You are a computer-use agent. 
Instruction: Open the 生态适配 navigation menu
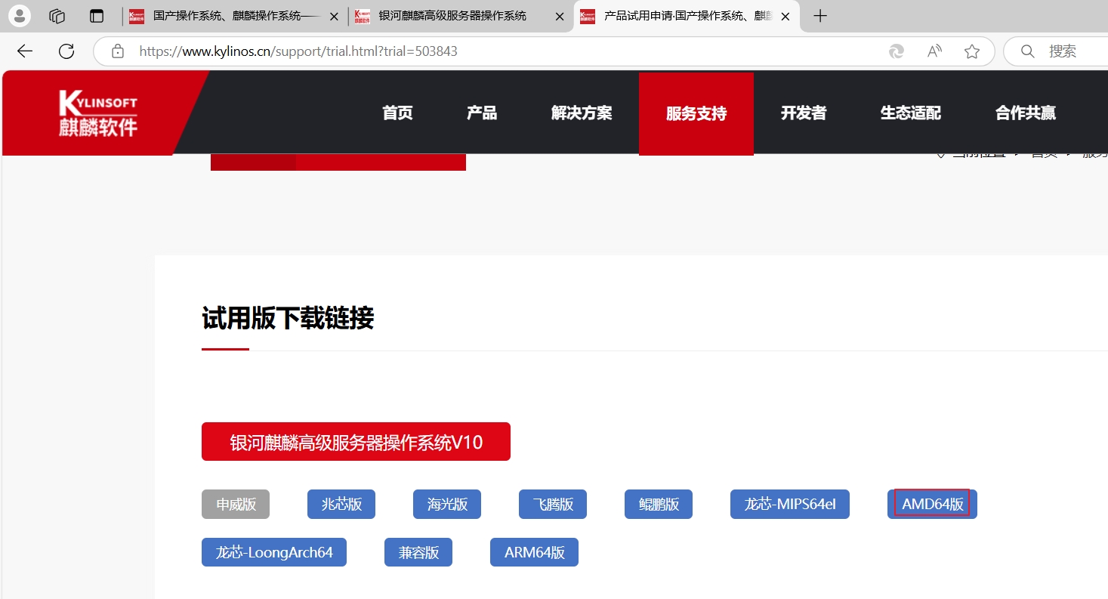(911, 113)
